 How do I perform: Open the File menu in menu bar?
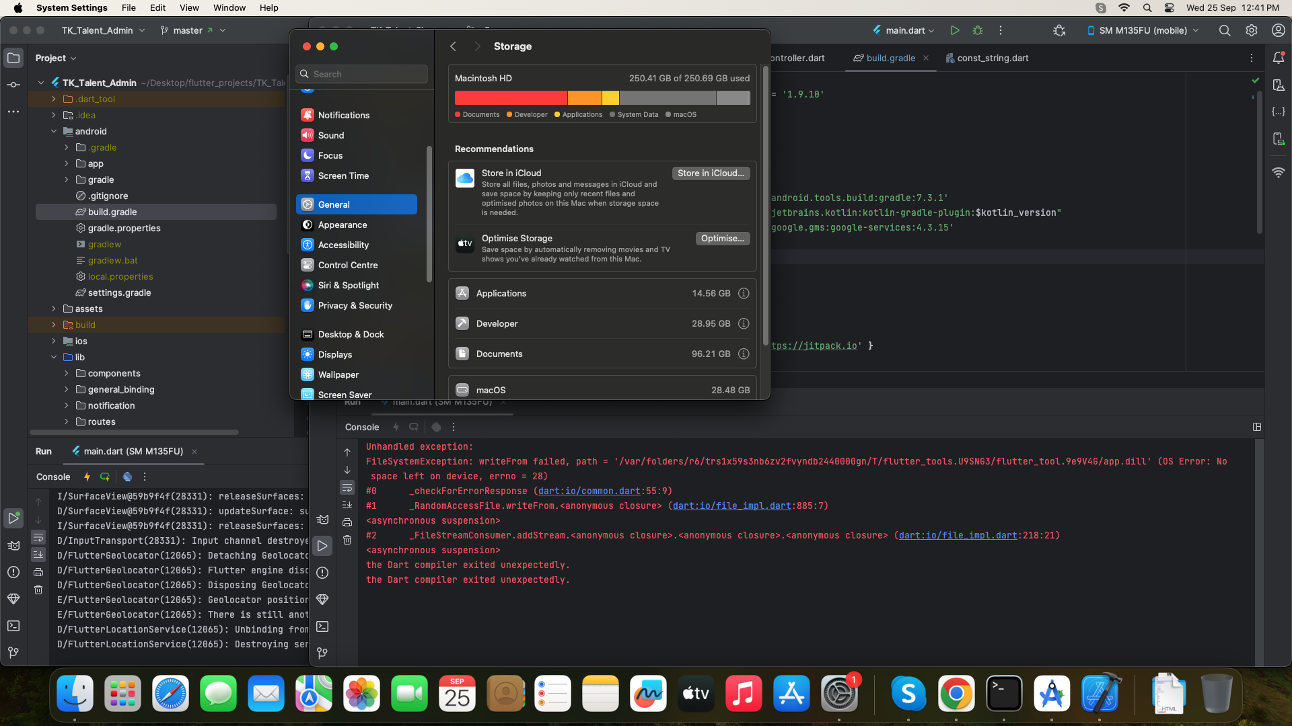pyautogui.click(x=129, y=8)
